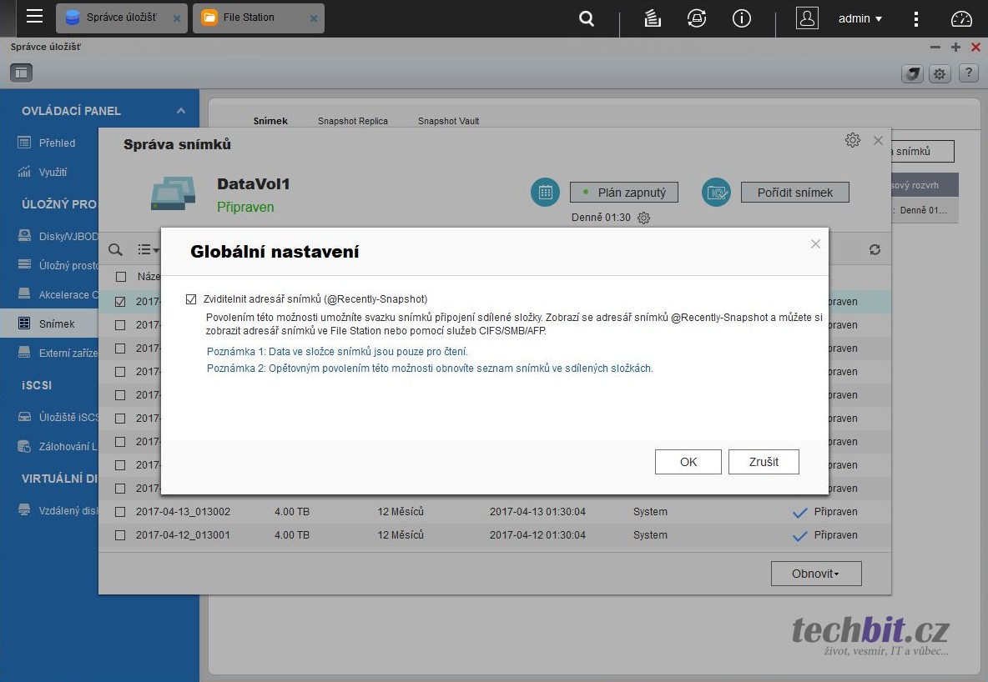Open the resource monitor dashboard gauge
Image resolution: width=988 pixels, height=682 pixels.
tap(961, 18)
